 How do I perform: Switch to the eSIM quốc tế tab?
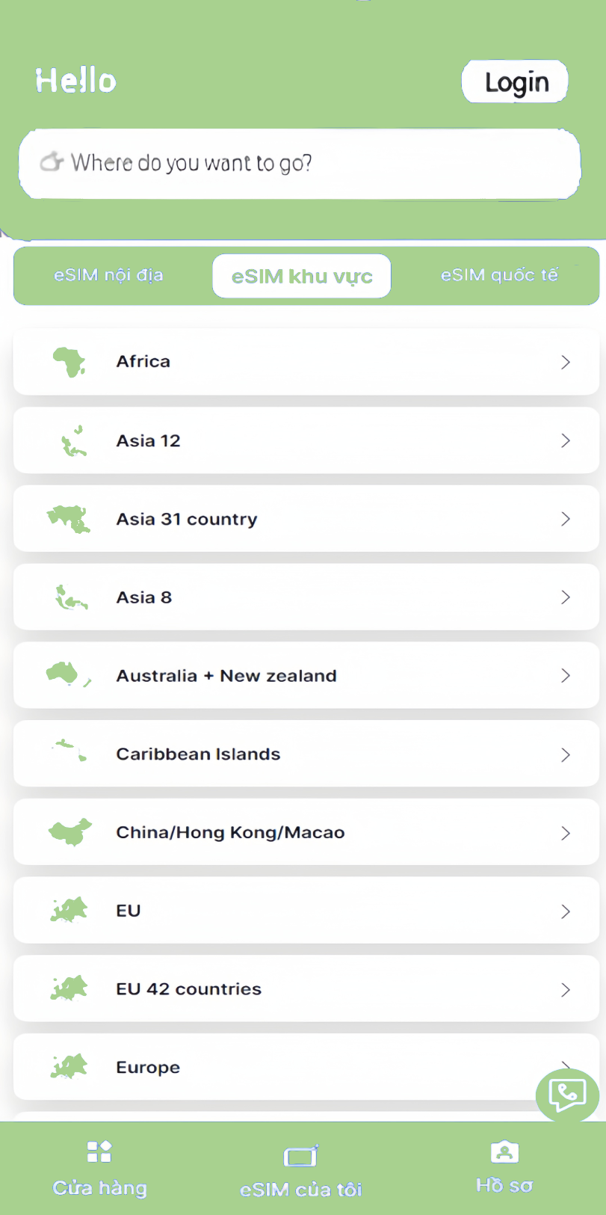click(x=499, y=275)
